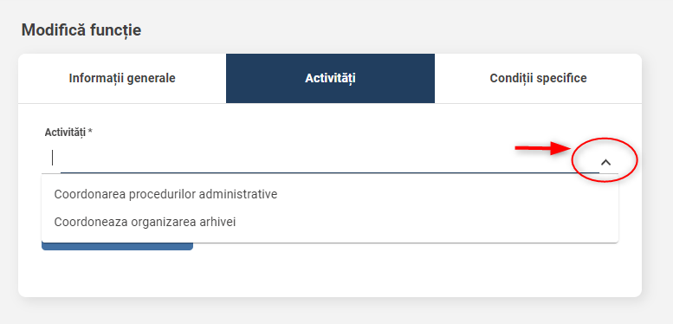This screenshot has width=673, height=324.
Task: Click inside the Activități search input
Action: point(322,158)
